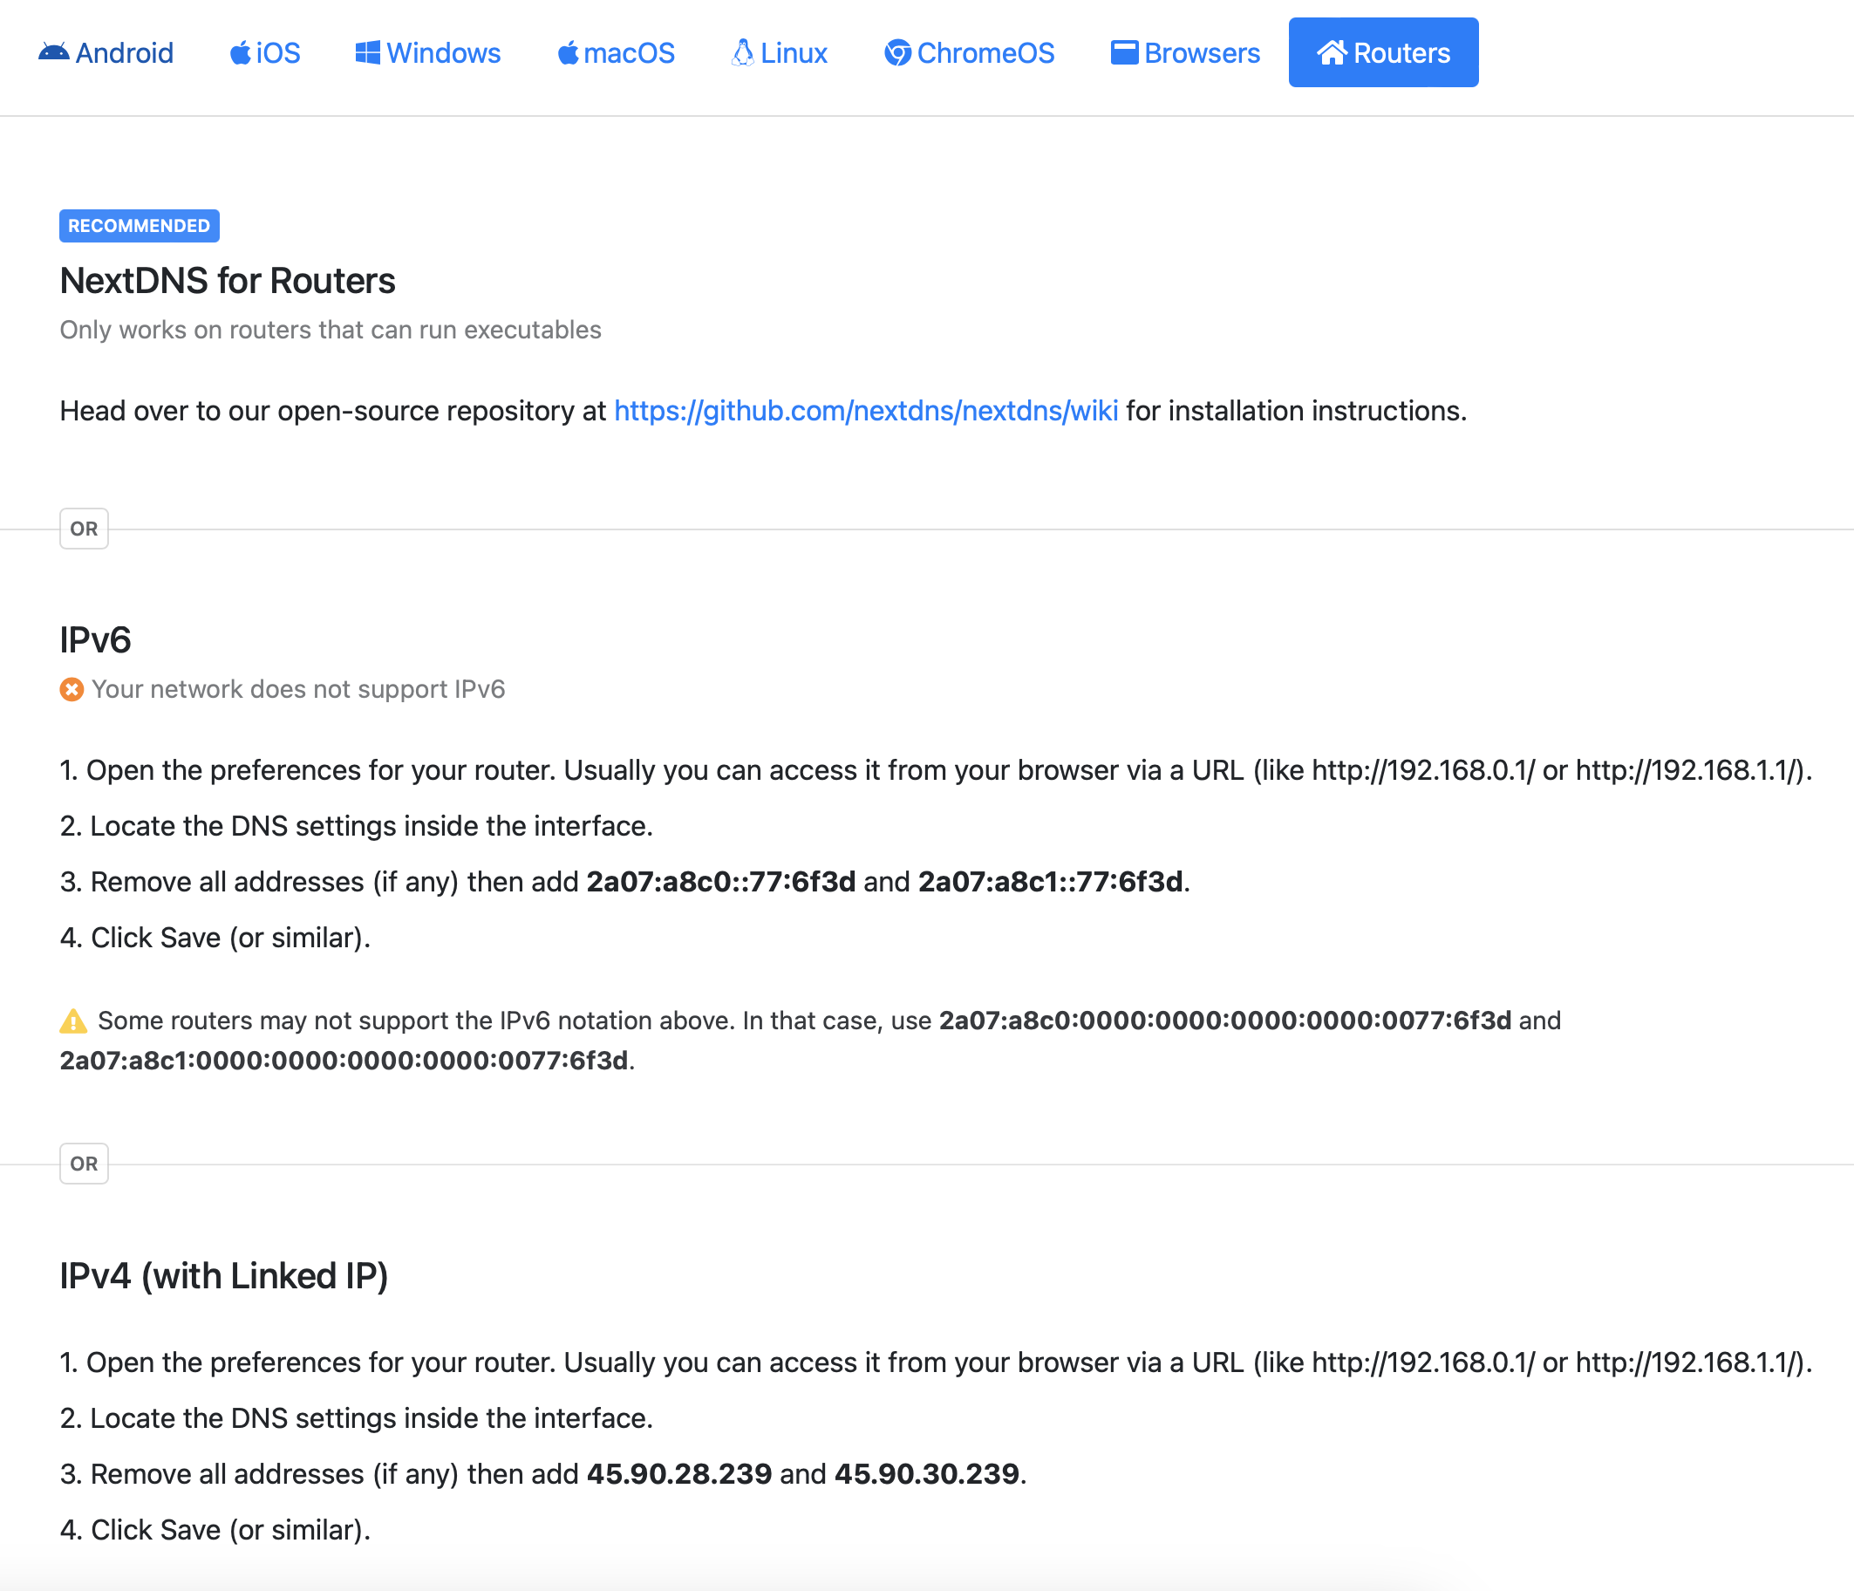Open the github.com/nextdns/nextdns/wiki link
The height and width of the screenshot is (1591, 1854).
865,411
